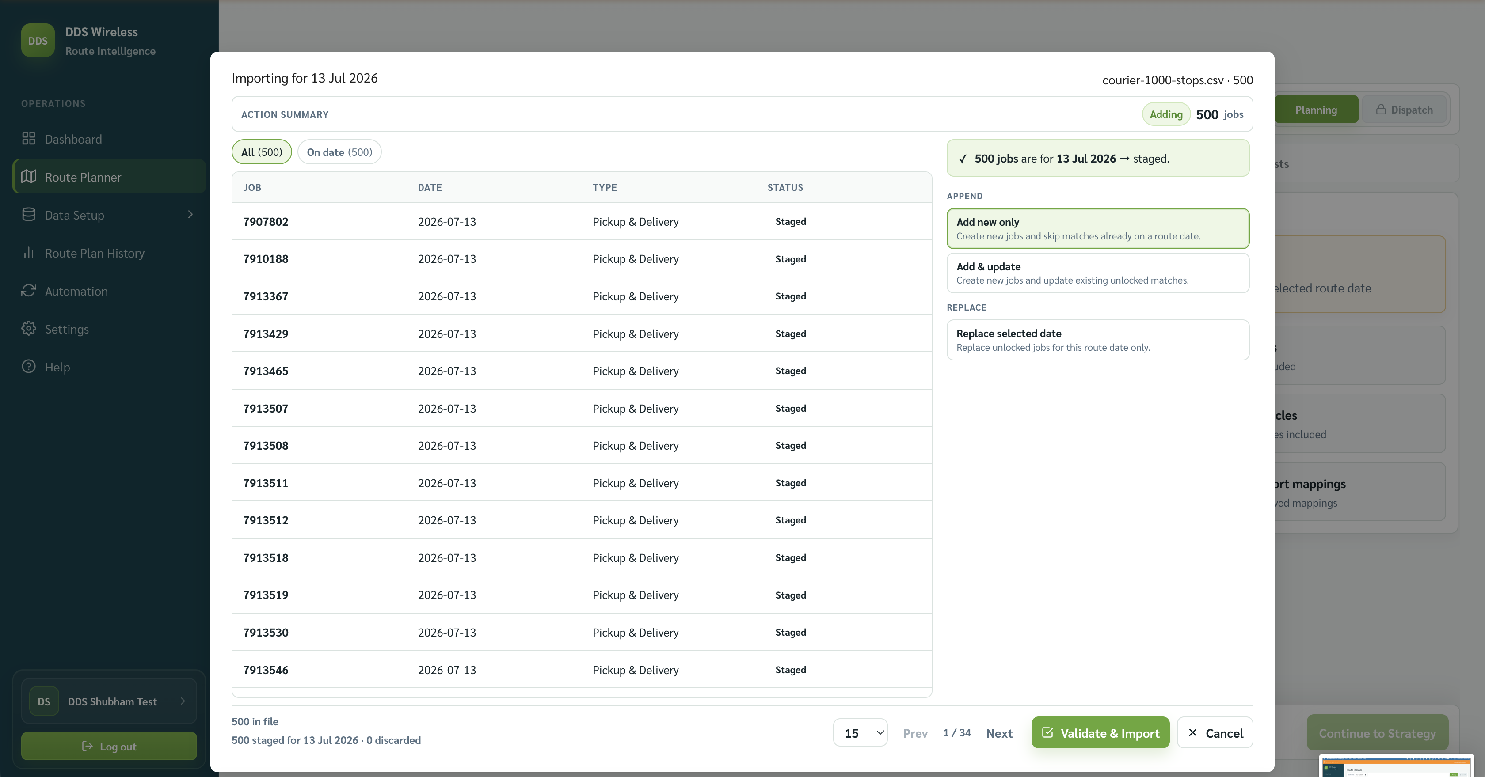Click job number 7913367
1485x777 pixels.
pyautogui.click(x=265, y=296)
